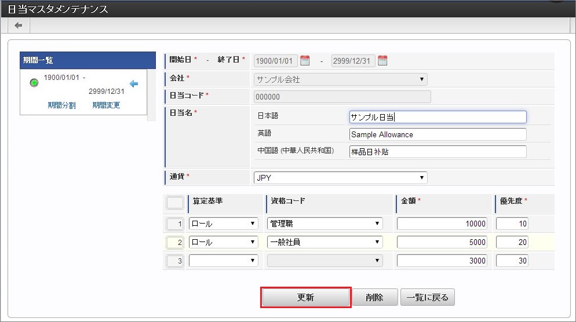
Task: Select row 2 checkbox
Action: point(175,242)
